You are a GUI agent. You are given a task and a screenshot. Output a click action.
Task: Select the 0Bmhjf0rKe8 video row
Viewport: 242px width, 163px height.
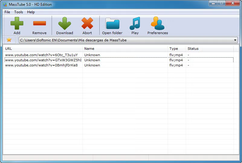click(x=119, y=65)
